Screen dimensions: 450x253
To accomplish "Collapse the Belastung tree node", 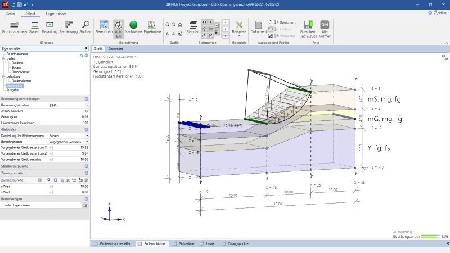I will 3,76.
